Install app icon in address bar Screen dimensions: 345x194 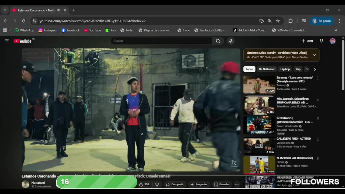[x=261, y=21]
